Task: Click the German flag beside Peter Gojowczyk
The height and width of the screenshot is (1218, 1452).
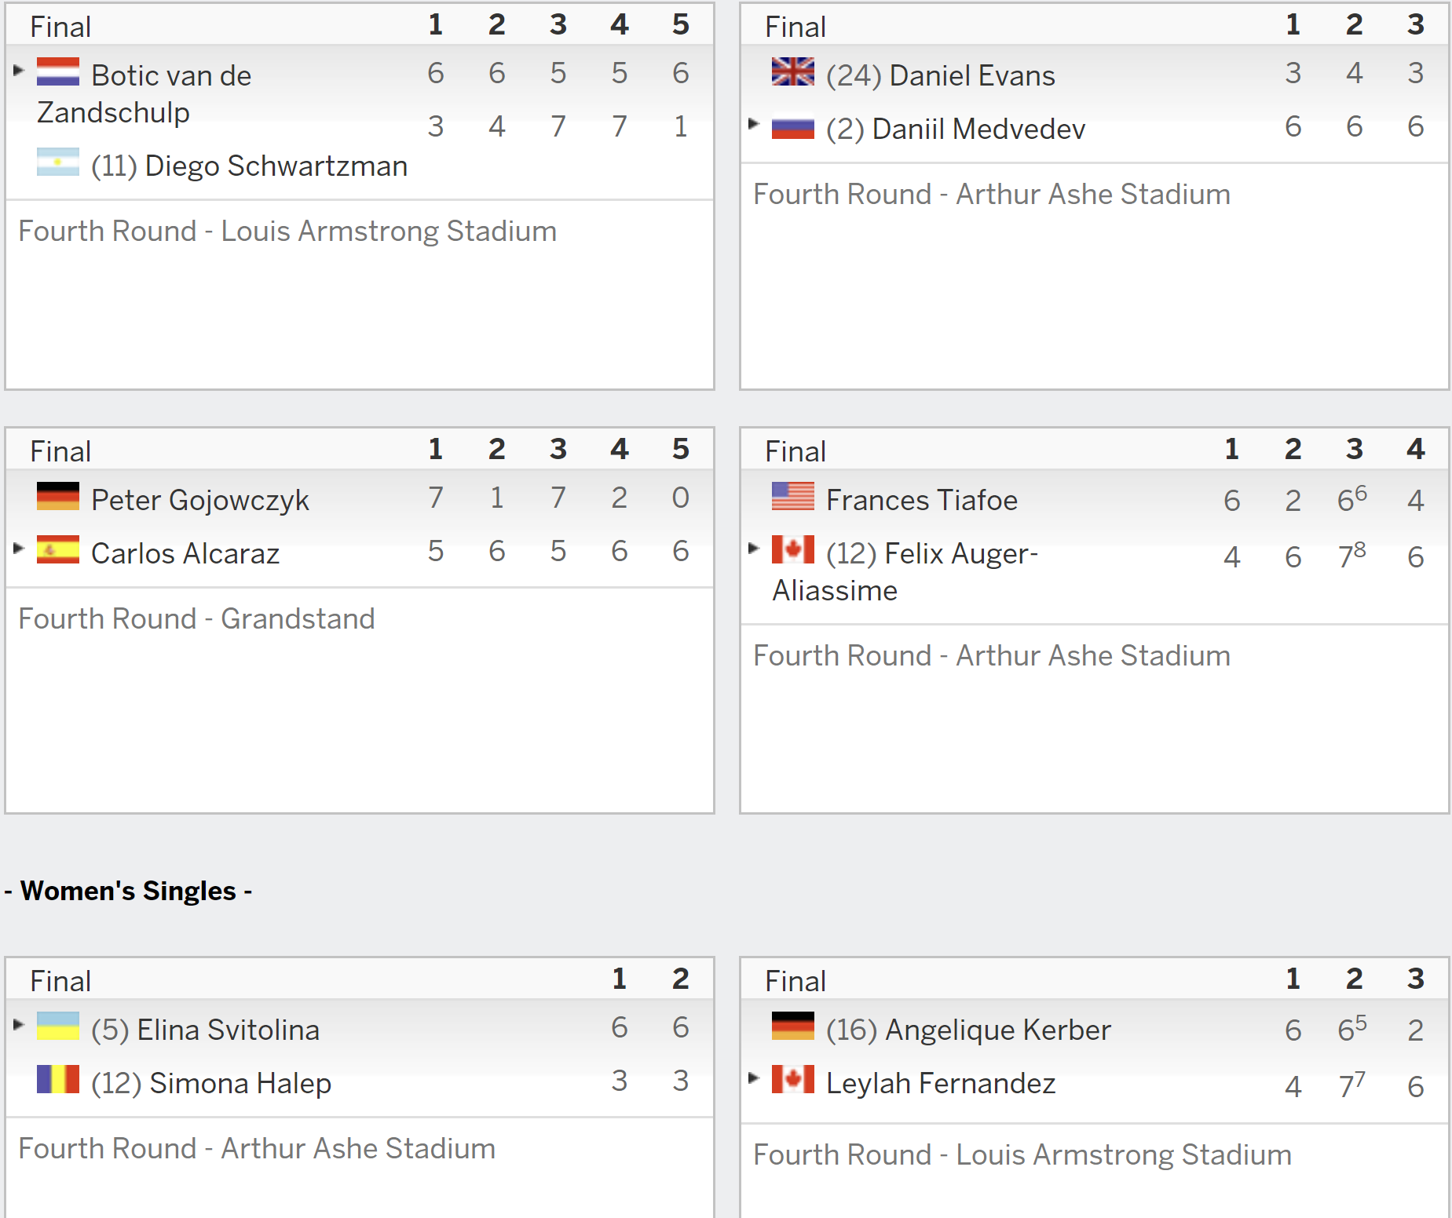Action: pyautogui.click(x=58, y=496)
